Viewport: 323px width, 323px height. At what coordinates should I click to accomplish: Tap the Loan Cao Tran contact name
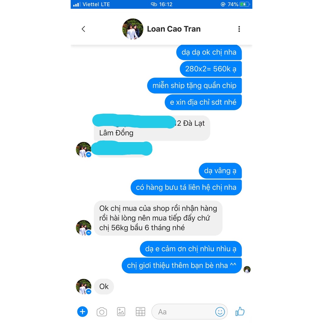pyautogui.click(x=174, y=29)
